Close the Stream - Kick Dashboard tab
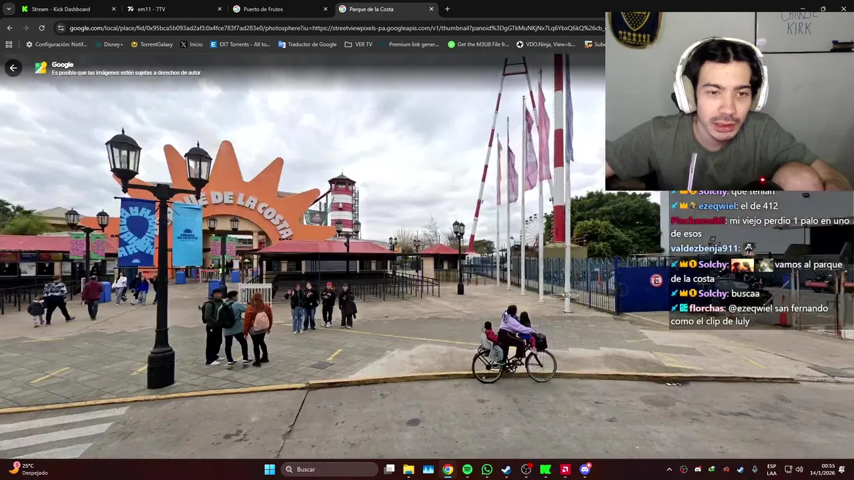854x480 pixels. tap(113, 9)
